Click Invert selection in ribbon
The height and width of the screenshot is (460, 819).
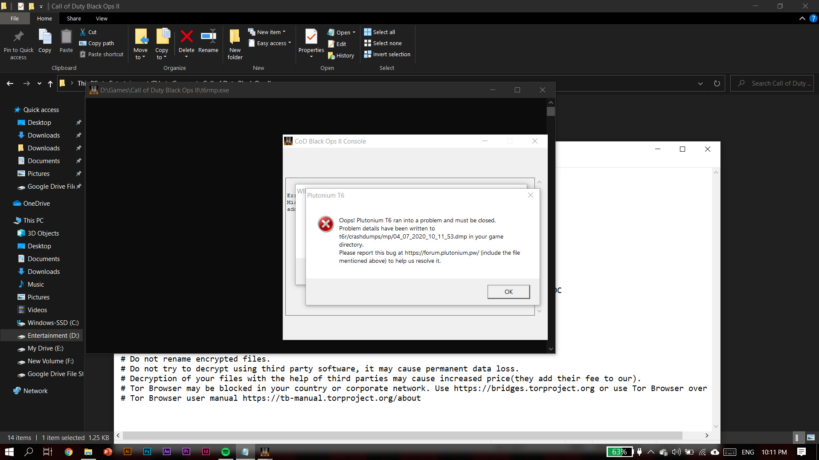coord(387,54)
